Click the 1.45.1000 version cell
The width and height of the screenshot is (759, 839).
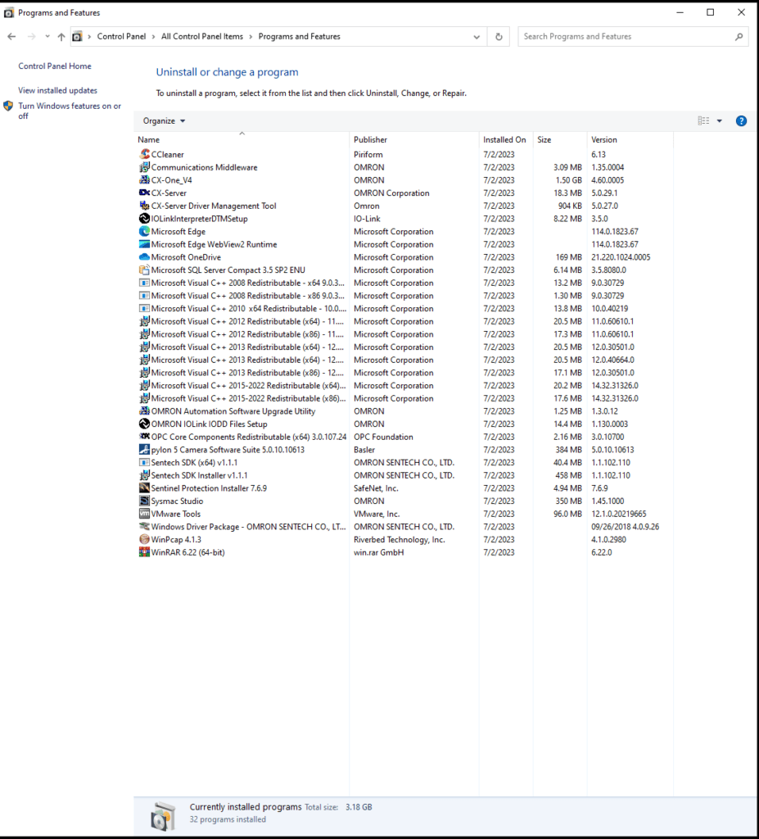[x=607, y=501]
